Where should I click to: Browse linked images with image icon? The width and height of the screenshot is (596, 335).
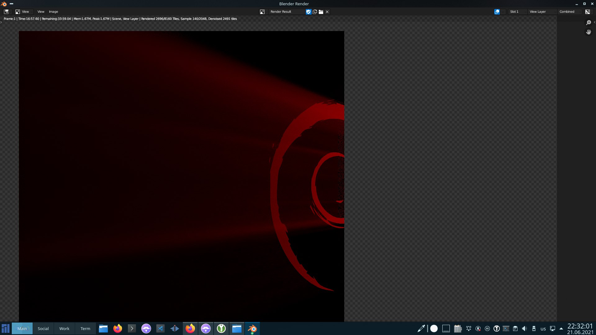[x=262, y=11]
